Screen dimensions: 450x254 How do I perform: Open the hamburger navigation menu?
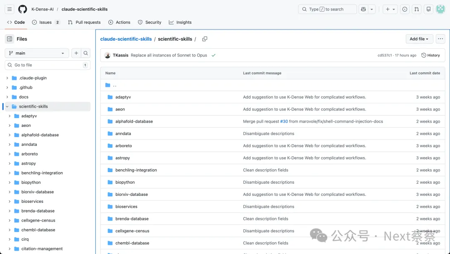10,9
